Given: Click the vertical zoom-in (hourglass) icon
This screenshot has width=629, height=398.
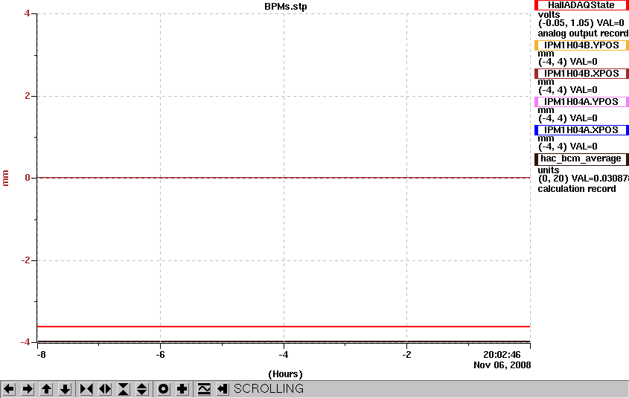Looking at the screenshot, I should coord(124,389).
